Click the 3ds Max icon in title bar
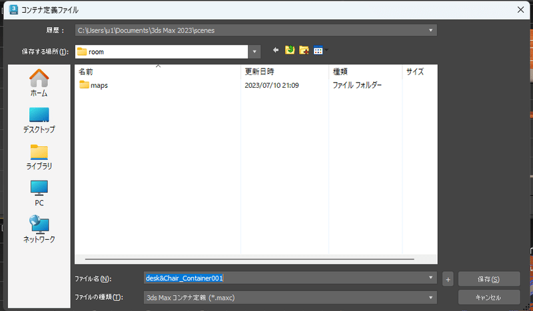The width and height of the screenshot is (533, 311). click(13, 9)
